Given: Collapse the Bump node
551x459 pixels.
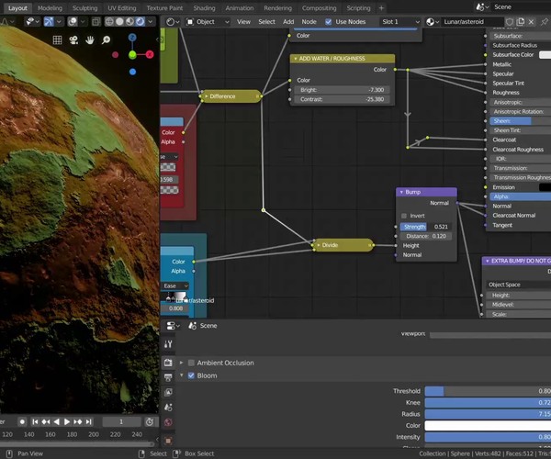Looking at the screenshot, I should click(401, 192).
